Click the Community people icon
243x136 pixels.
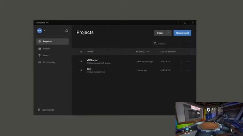click(x=39, y=62)
